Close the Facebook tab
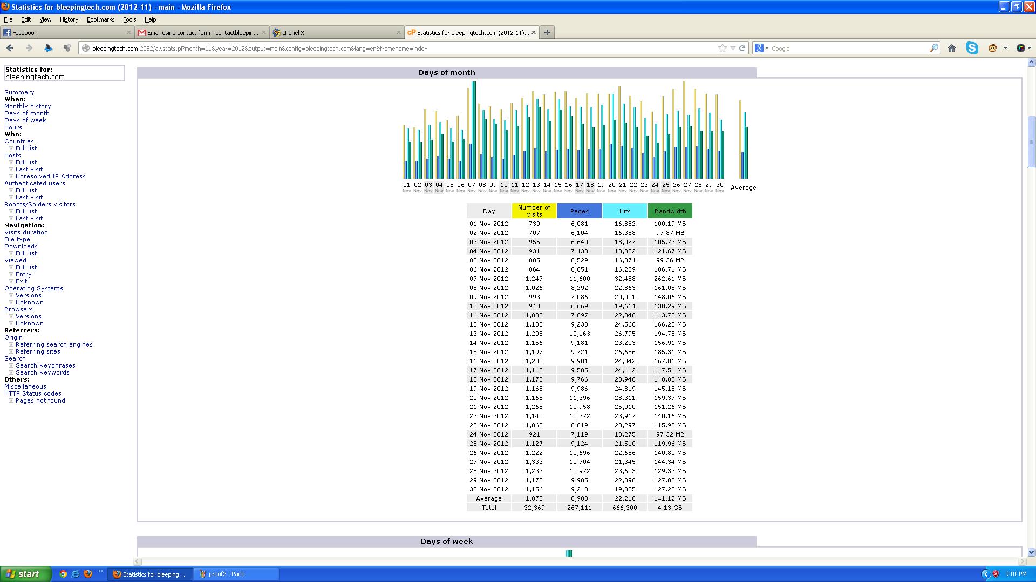Screen dimensions: 1036x582 point(128,32)
